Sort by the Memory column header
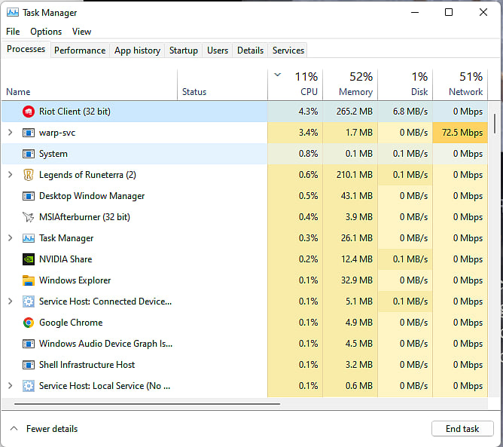The height and width of the screenshot is (447, 503). tap(350, 84)
